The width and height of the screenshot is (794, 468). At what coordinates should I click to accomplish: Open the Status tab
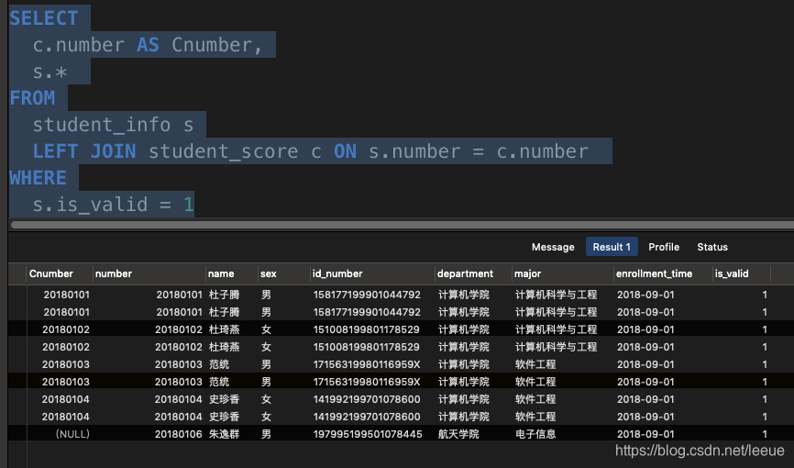pyautogui.click(x=712, y=247)
